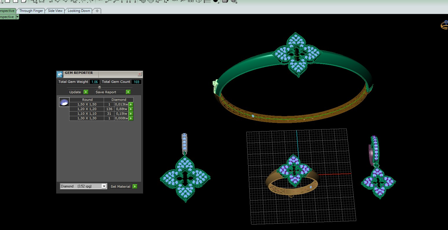Screen dimensions: 448x230
Task: Click the 0,013tw weight cell
Action: tap(122, 104)
